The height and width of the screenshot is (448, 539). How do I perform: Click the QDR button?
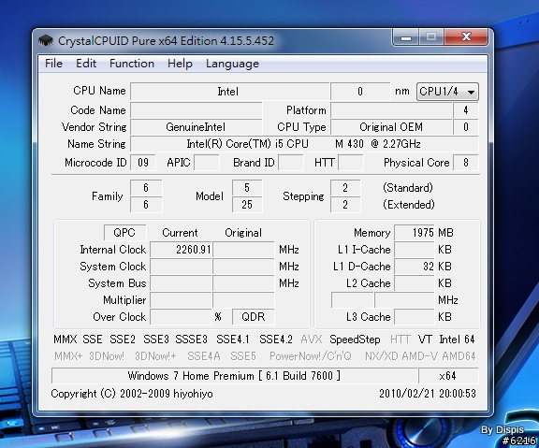[254, 316]
